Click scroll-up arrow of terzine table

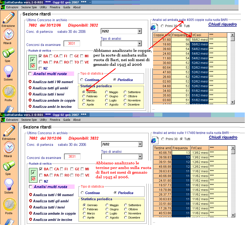(233, 148)
